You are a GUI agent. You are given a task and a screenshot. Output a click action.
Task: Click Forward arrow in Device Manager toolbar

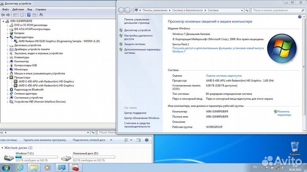tap(8, 15)
